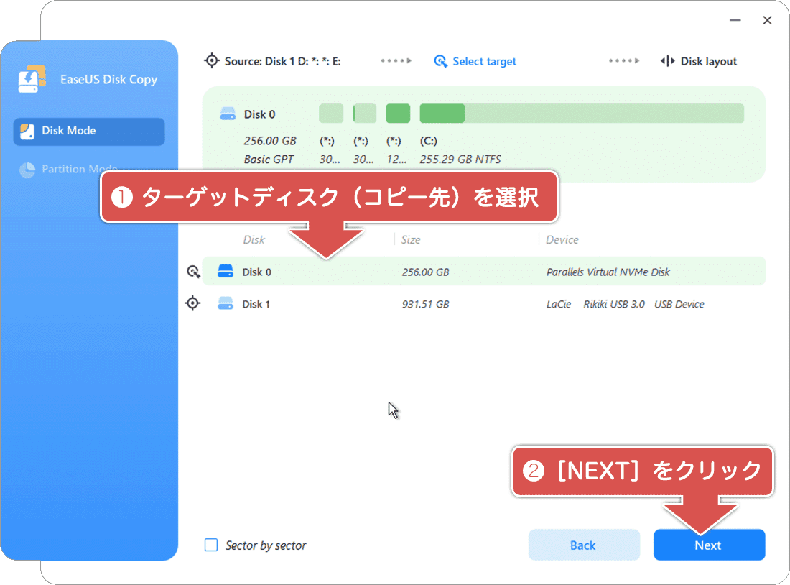Select the Disk Mode icon in sidebar
The height and width of the screenshot is (585, 790).
click(x=28, y=131)
